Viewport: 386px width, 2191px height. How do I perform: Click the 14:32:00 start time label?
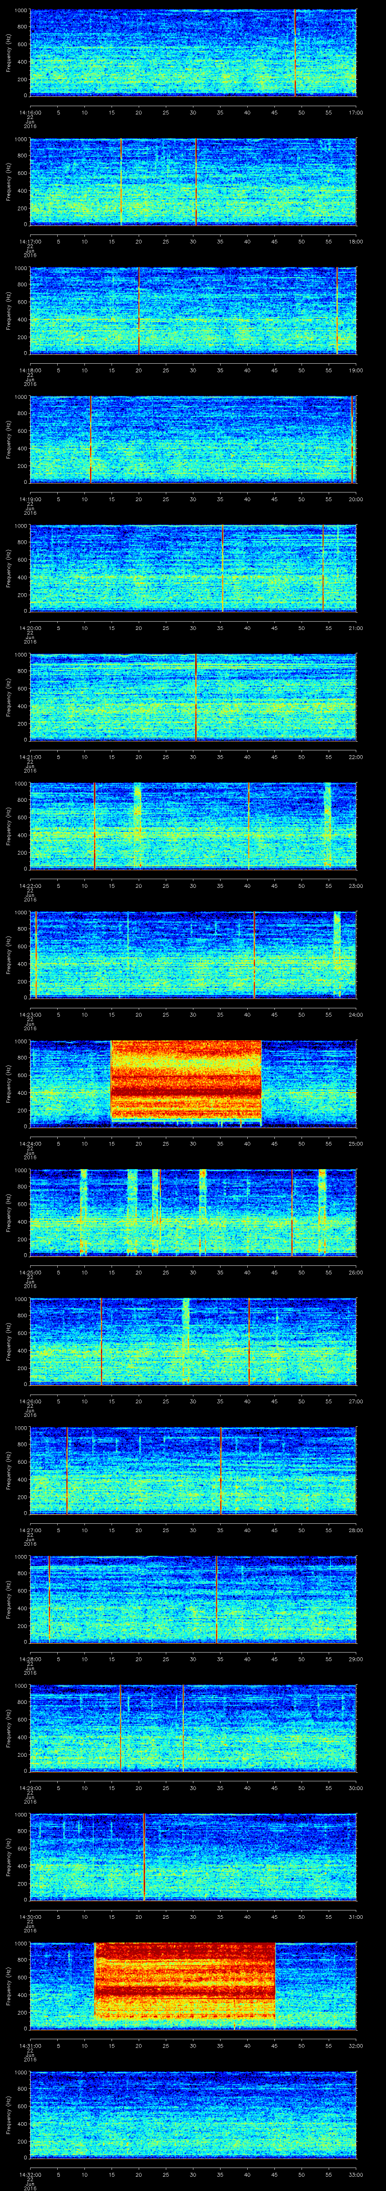coord(30,2174)
